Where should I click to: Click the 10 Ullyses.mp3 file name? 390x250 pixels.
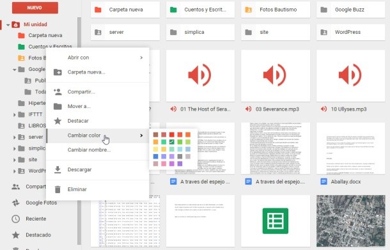(x=348, y=109)
